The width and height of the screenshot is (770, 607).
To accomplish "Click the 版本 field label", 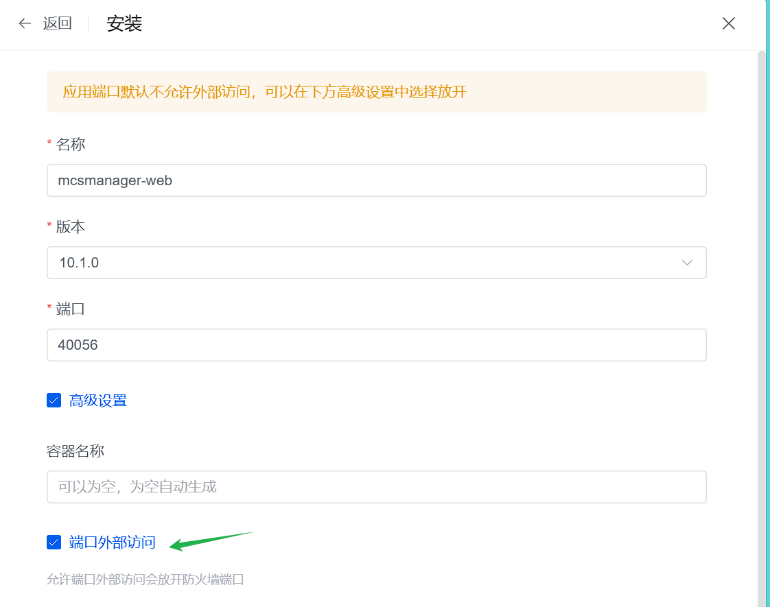I will [71, 227].
